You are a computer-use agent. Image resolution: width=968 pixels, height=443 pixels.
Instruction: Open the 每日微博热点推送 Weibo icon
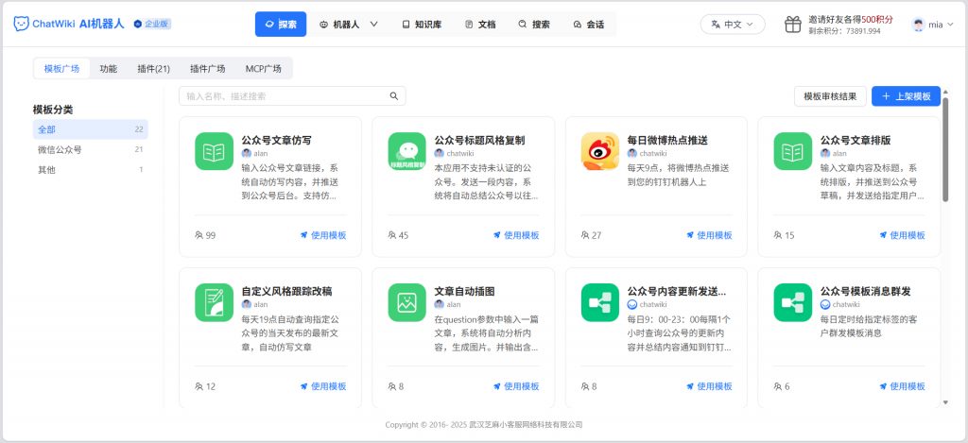[600, 151]
